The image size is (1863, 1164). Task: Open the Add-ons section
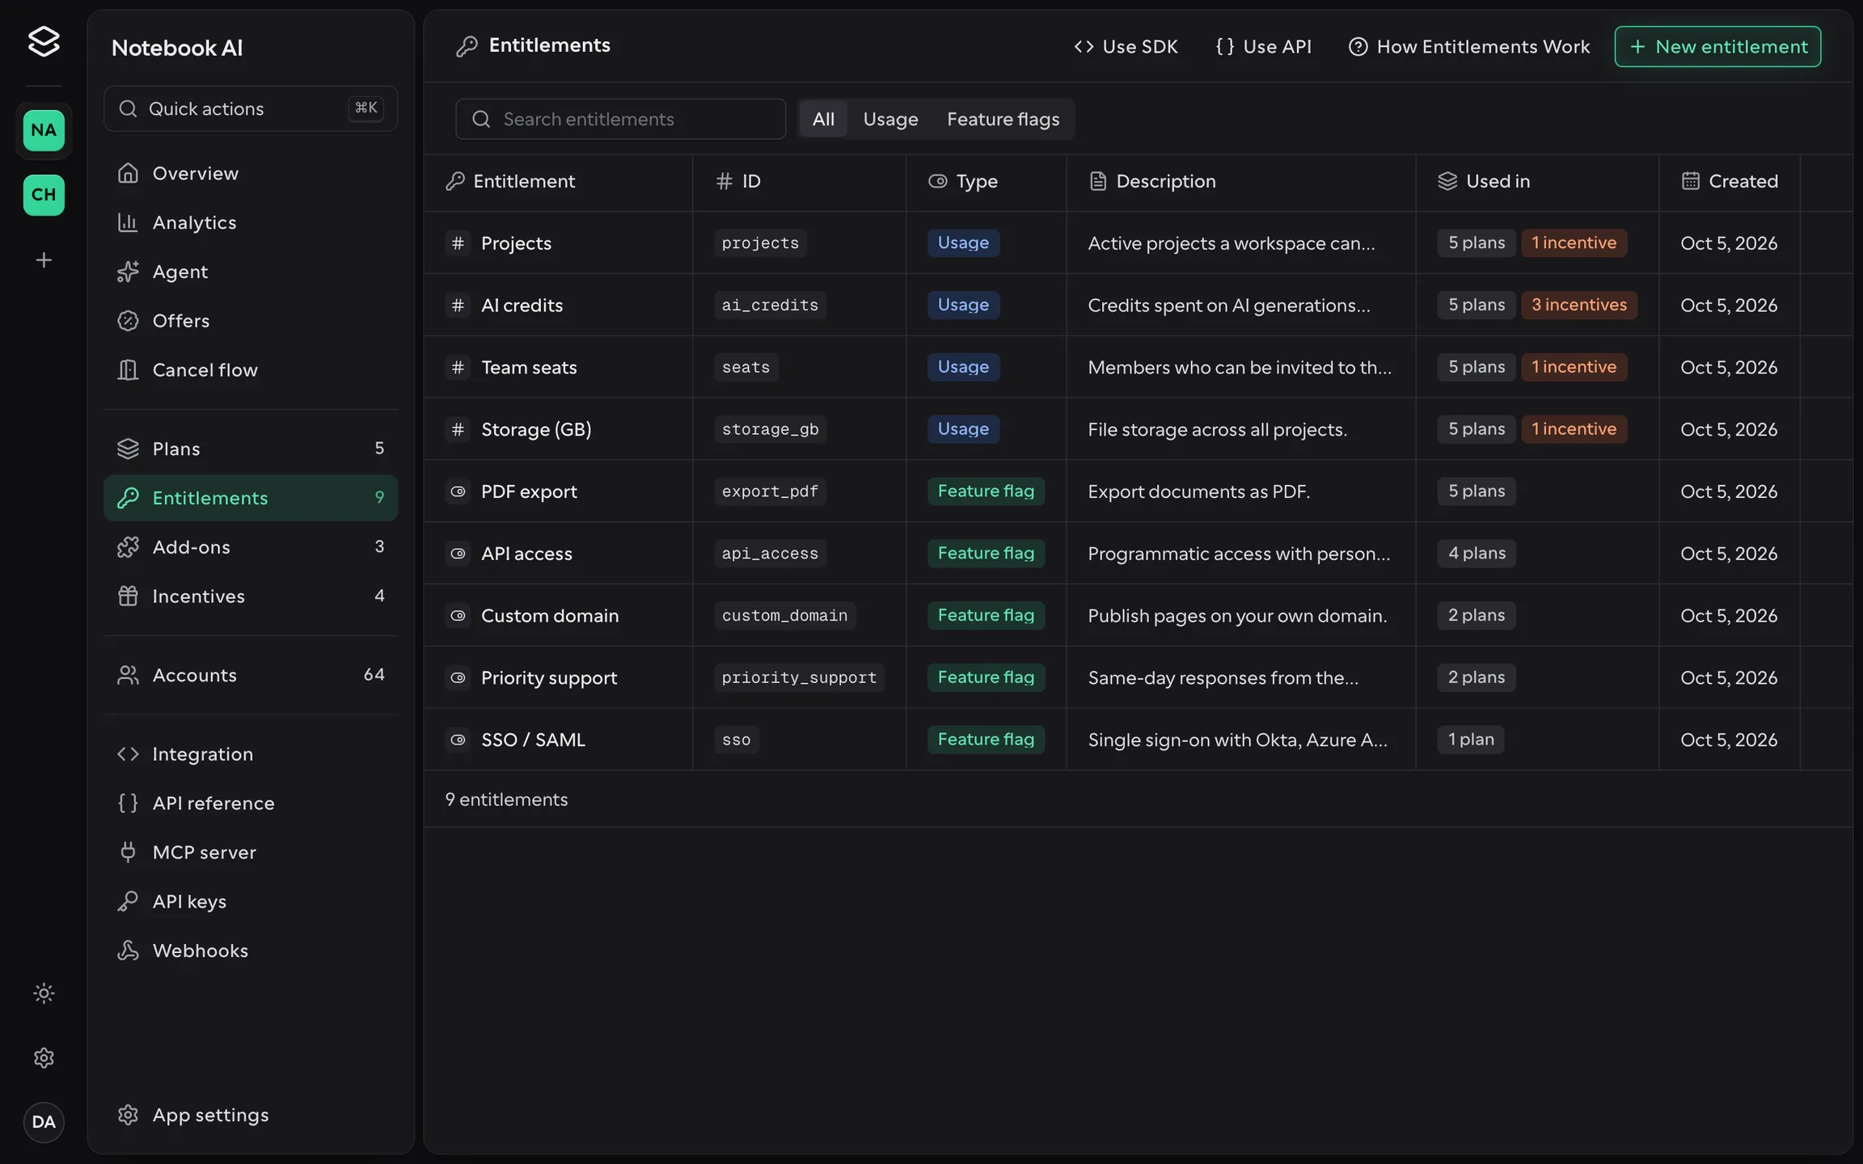point(251,547)
